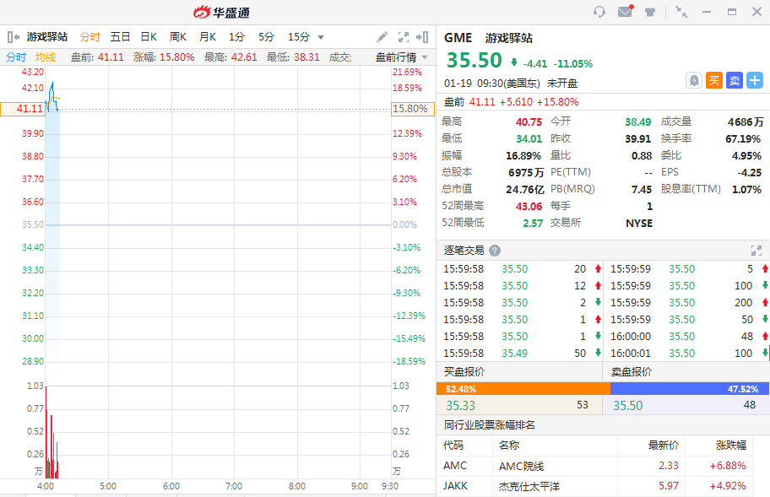The image size is (770, 497).
Task: Select the pencil drawing tool
Action: coord(382,37)
